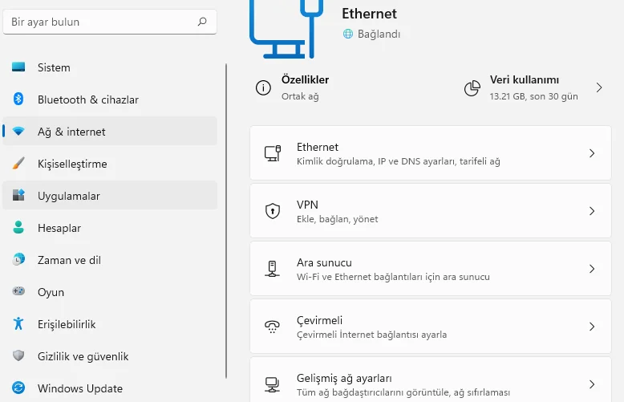Open VPN page via its chevron
The width and height of the screenshot is (624, 402).
[592, 211]
